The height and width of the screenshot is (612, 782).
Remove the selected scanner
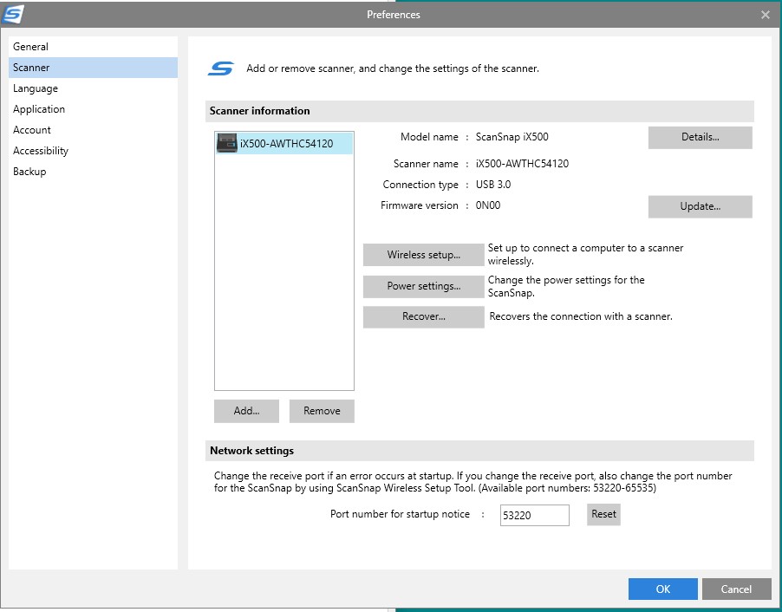coord(322,411)
